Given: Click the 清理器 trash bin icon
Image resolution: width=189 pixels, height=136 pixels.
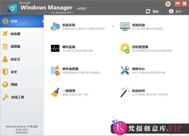Looking at the screenshot, I should point(5,46).
